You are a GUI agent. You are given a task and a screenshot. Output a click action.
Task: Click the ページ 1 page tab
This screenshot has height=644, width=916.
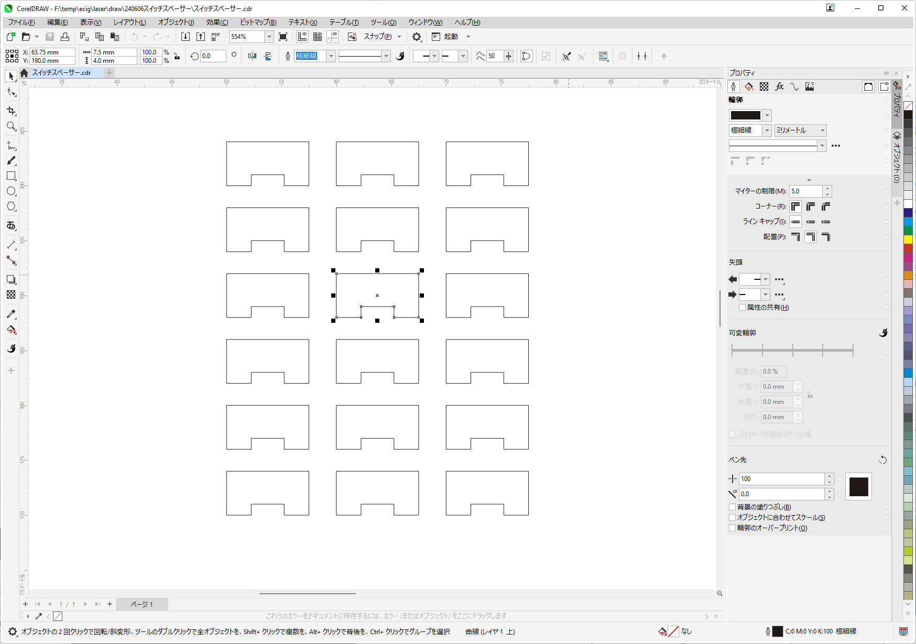click(141, 604)
